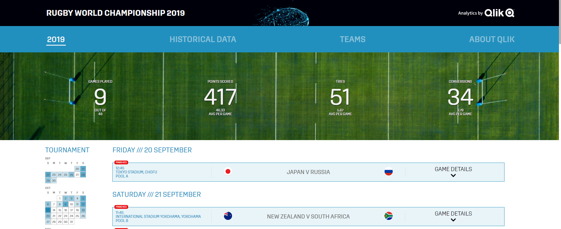Click the Conversions value 34

(x=460, y=97)
